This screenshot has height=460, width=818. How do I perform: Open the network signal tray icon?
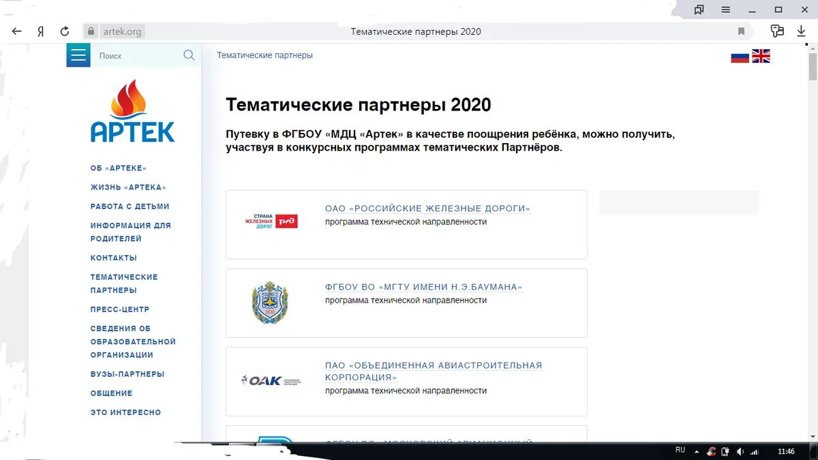(x=755, y=451)
